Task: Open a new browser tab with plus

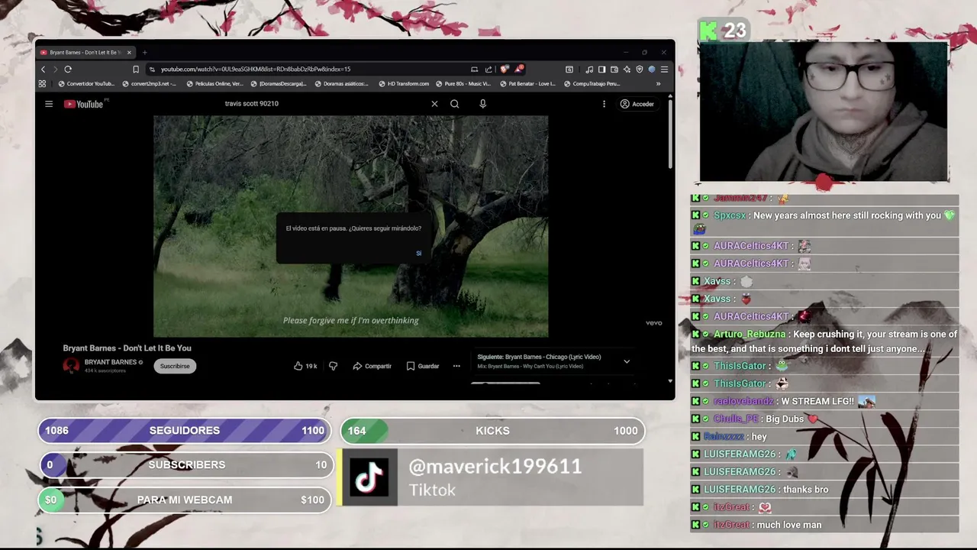Action: 144,53
